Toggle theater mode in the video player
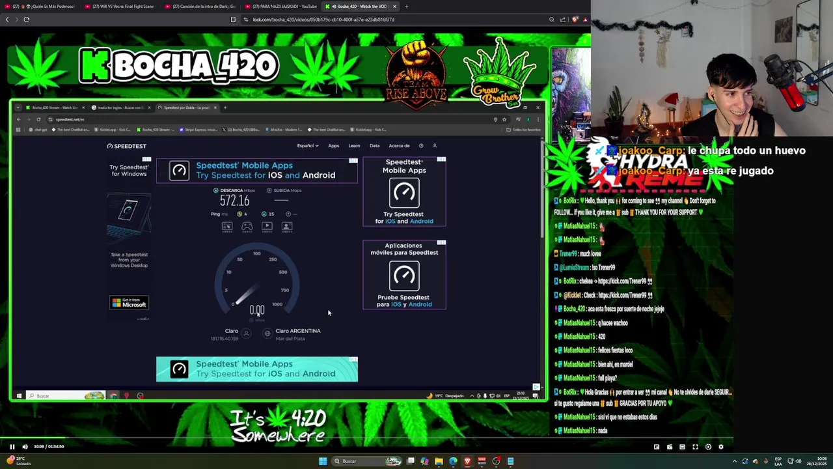This screenshot has height=469, width=833. [682, 447]
